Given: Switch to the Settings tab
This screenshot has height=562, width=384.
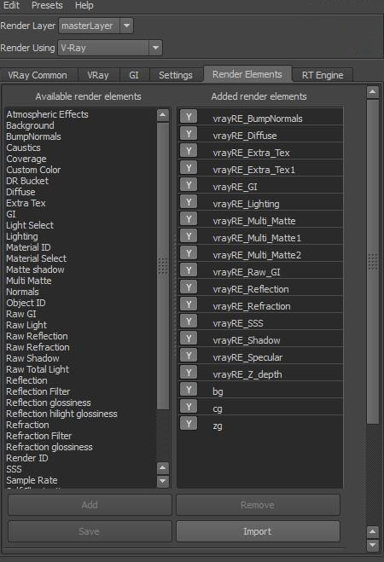Looking at the screenshot, I should 176,75.
